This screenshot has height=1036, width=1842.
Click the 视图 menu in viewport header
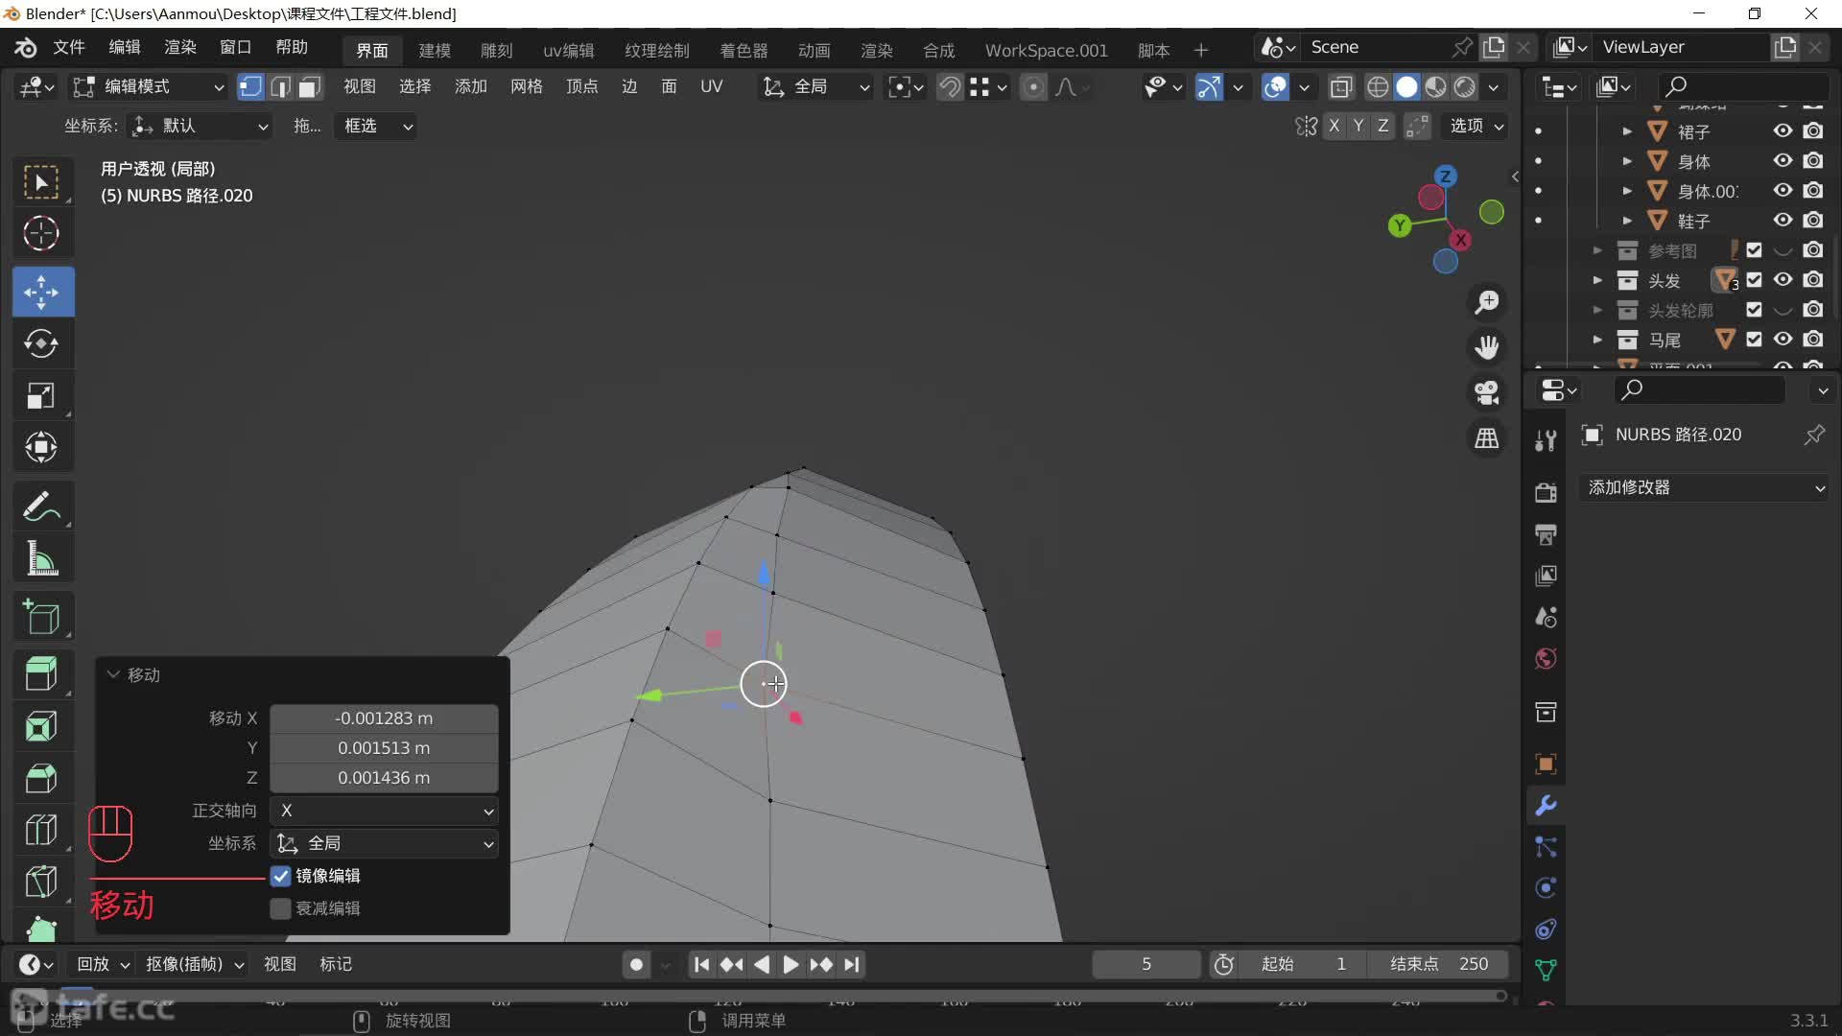pyautogui.click(x=360, y=87)
